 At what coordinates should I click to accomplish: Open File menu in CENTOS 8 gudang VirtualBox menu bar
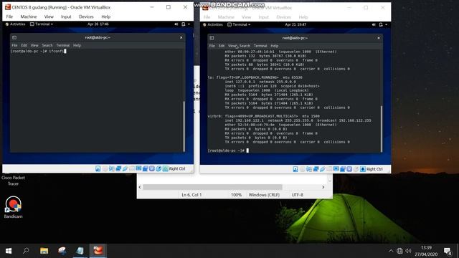pyautogui.click(x=9, y=16)
